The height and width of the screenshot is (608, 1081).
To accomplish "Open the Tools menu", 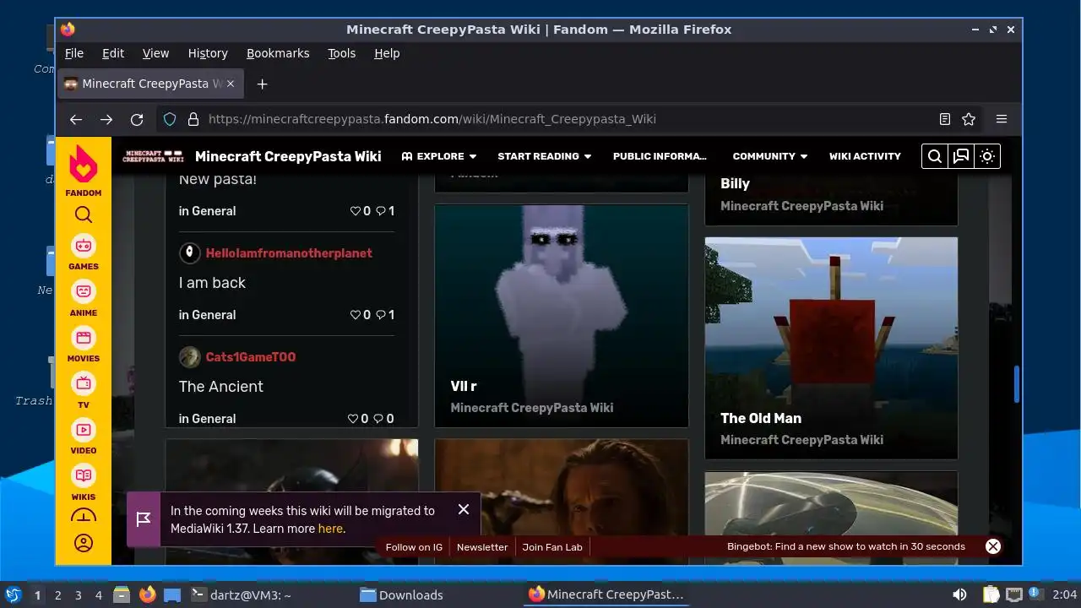I will [x=342, y=53].
